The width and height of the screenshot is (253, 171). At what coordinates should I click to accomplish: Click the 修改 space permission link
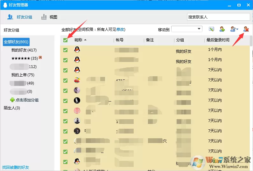tap(120, 29)
